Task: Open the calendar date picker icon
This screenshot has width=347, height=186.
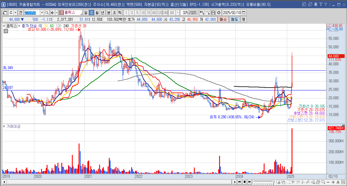Action: [244, 13]
